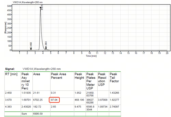
Task: Click plates value 38627.69286
Action: (x=90, y=101)
